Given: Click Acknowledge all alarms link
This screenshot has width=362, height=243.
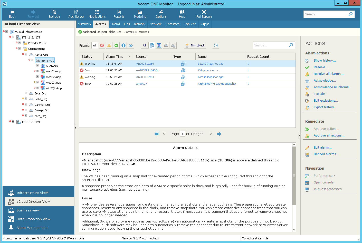Looking at the screenshot, I should [332, 87].
